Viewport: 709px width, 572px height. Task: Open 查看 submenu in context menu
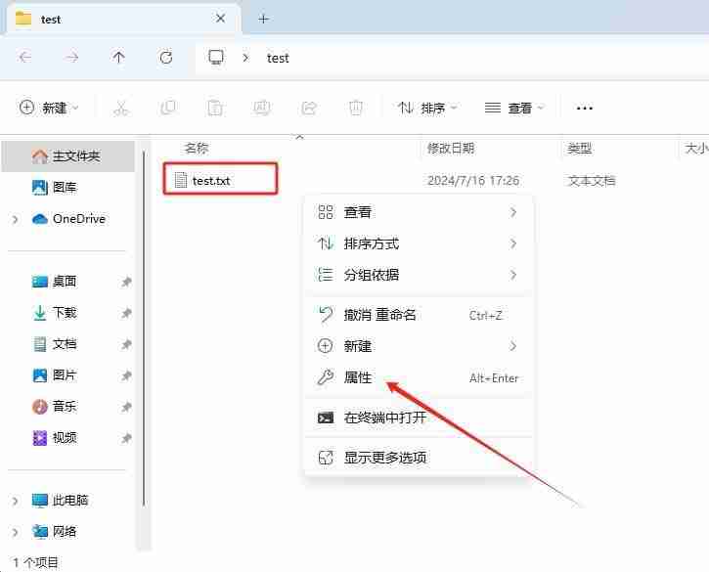pos(419,212)
